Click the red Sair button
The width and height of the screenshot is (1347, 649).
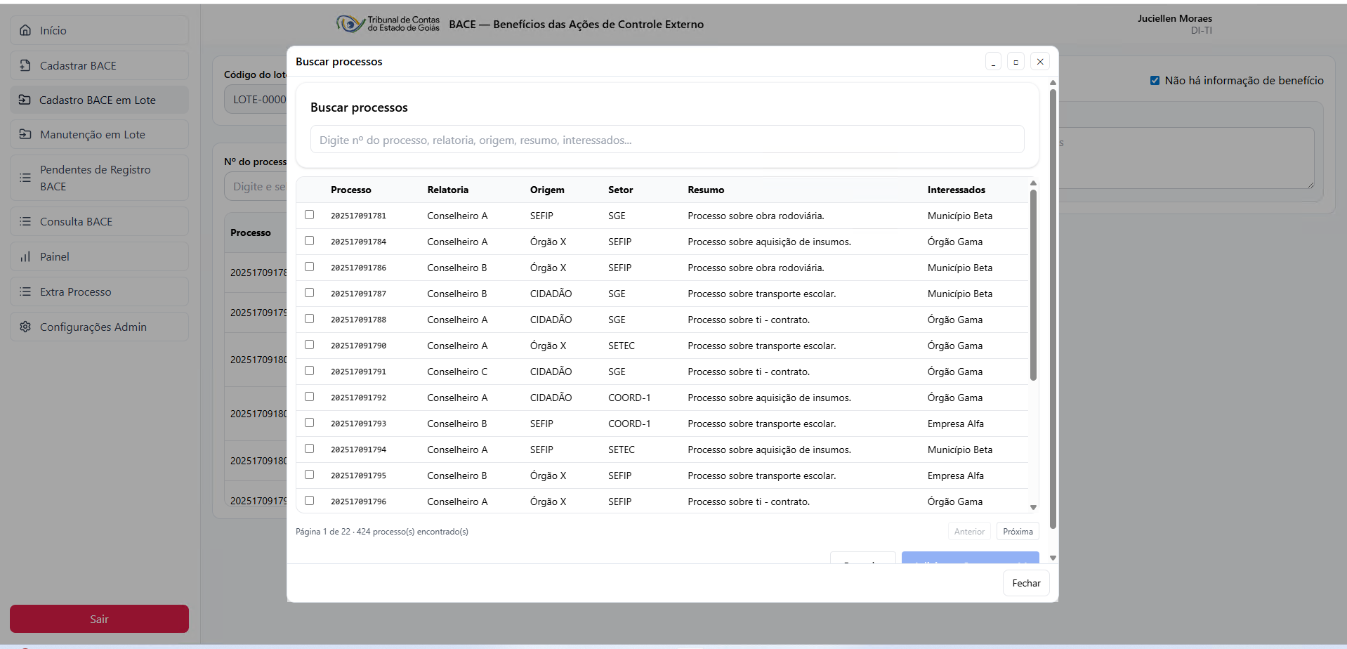99,619
